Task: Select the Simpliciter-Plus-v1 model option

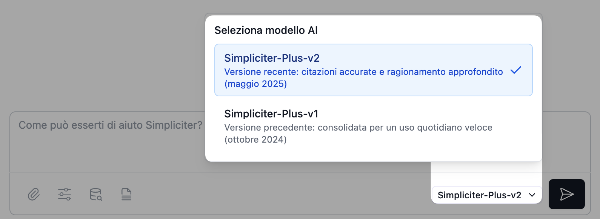Action: pyautogui.click(x=373, y=126)
